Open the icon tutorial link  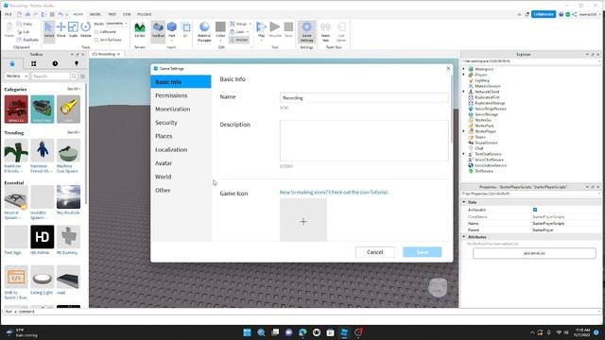point(334,192)
